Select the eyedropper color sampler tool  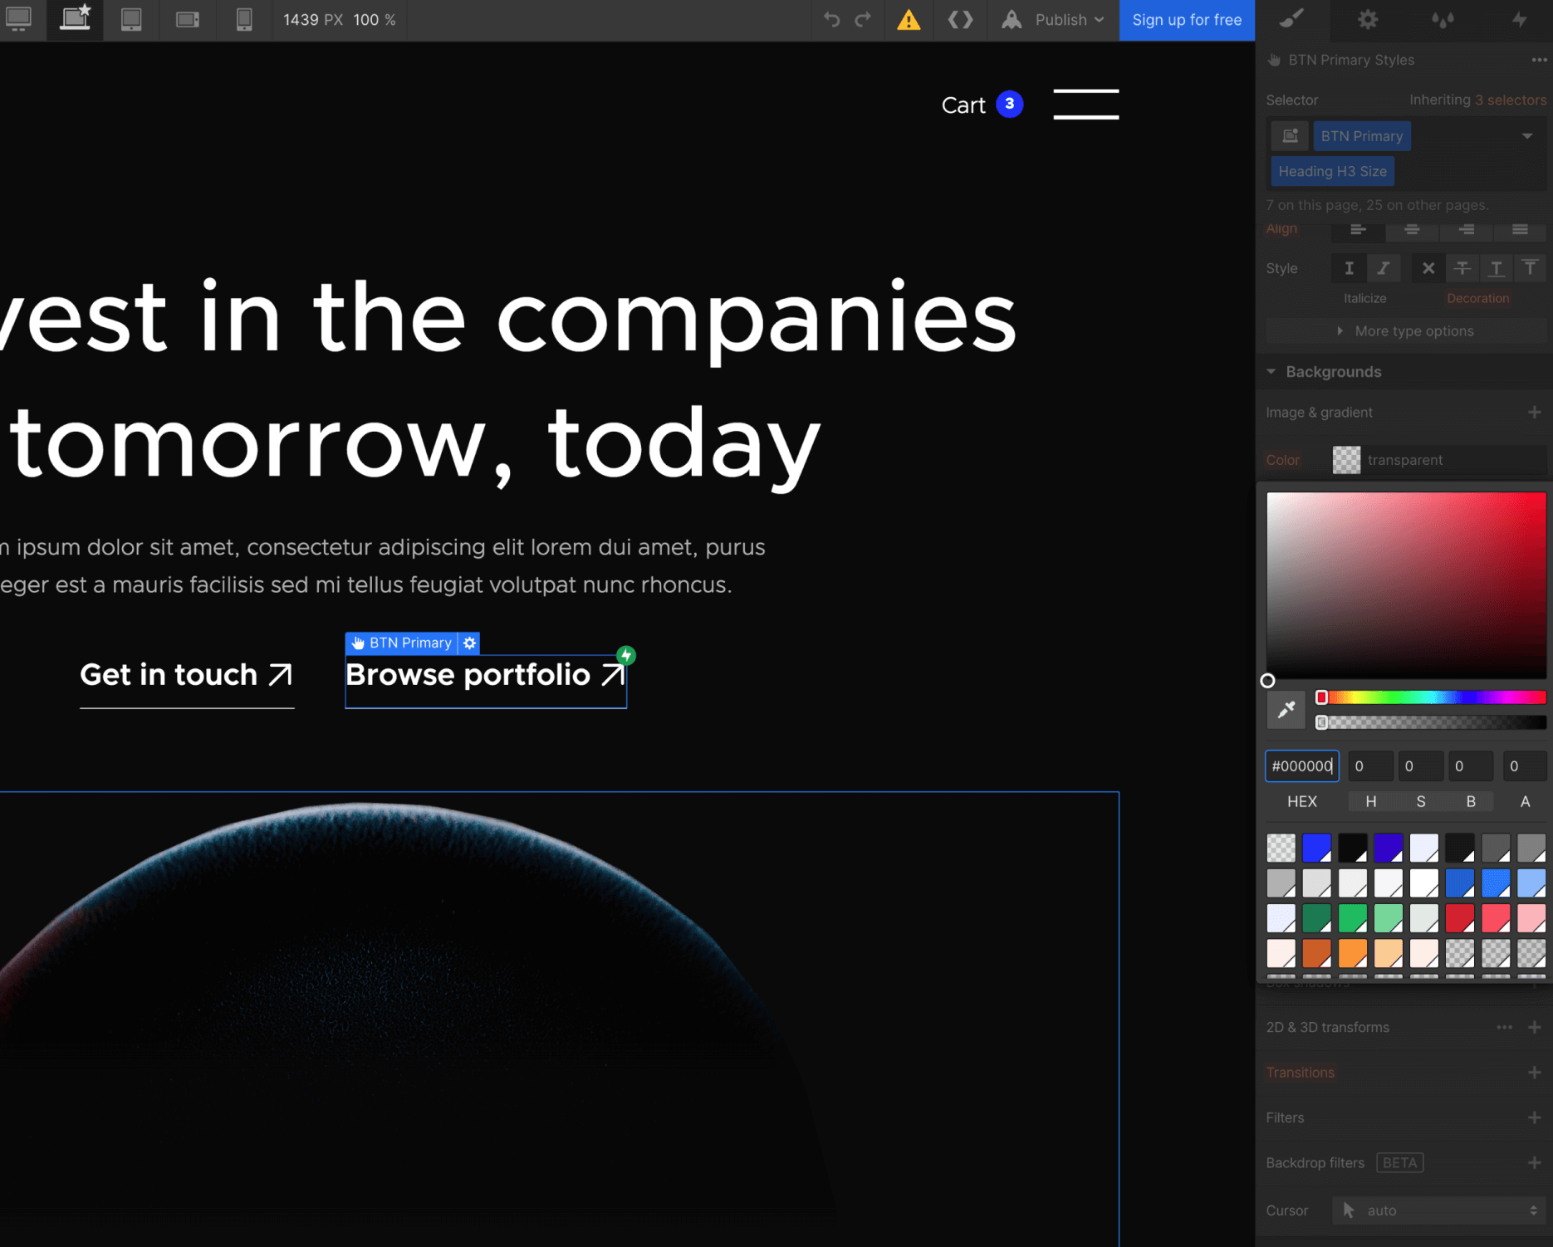1286,709
